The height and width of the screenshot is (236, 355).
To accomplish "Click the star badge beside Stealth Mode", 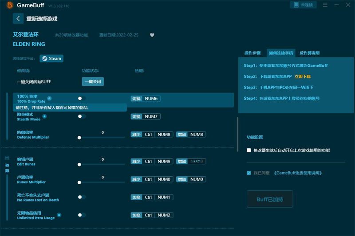I will click(x=44, y=116).
